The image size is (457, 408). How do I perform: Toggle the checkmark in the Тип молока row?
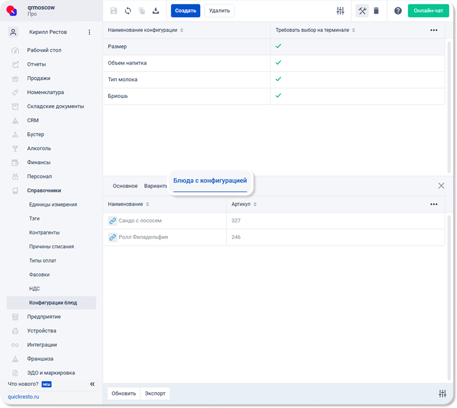point(278,79)
